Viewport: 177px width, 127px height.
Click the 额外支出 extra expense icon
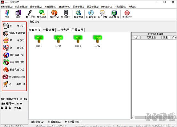(31, 14)
